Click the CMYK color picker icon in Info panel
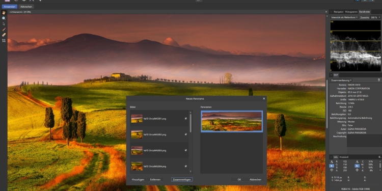Screen dimensions: 382x191 [357, 161]
